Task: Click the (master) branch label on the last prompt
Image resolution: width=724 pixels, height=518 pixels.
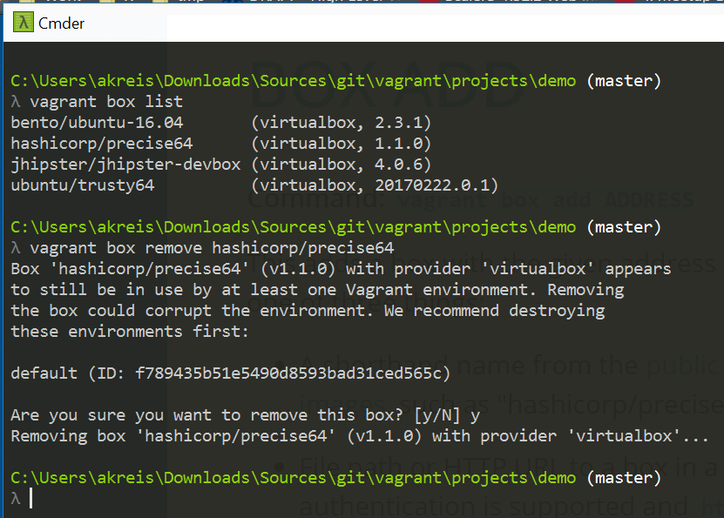Action: pos(624,477)
